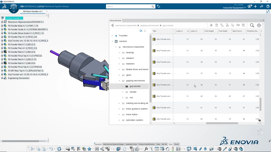This screenshot has width=271, height=152.
Task: Click mechanical components in the breadcrumb
Action: pyautogui.click(x=126, y=26)
